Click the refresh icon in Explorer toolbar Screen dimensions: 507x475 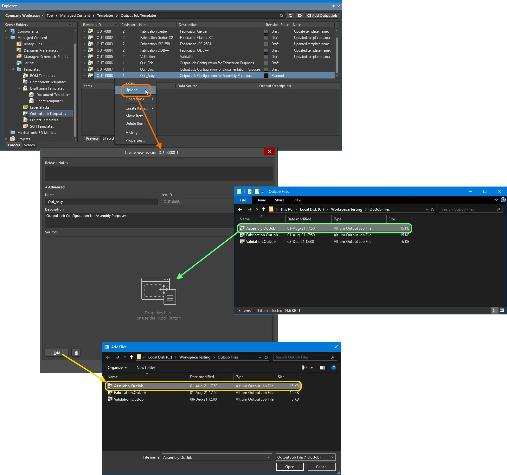tap(290, 16)
